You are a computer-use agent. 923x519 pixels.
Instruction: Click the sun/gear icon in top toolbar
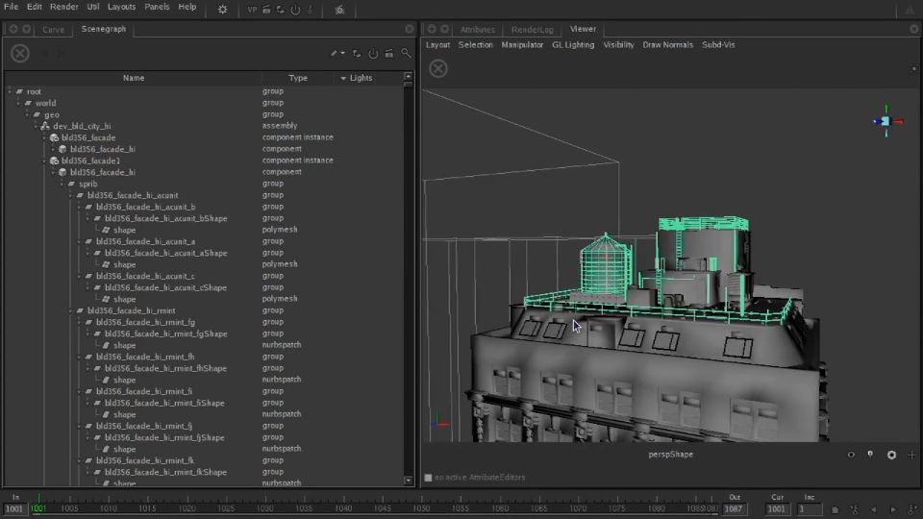point(223,9)
